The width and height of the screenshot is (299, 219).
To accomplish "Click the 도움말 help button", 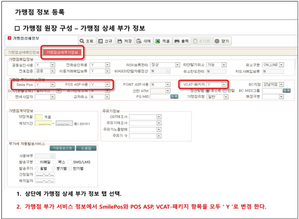I will [86, 148].
